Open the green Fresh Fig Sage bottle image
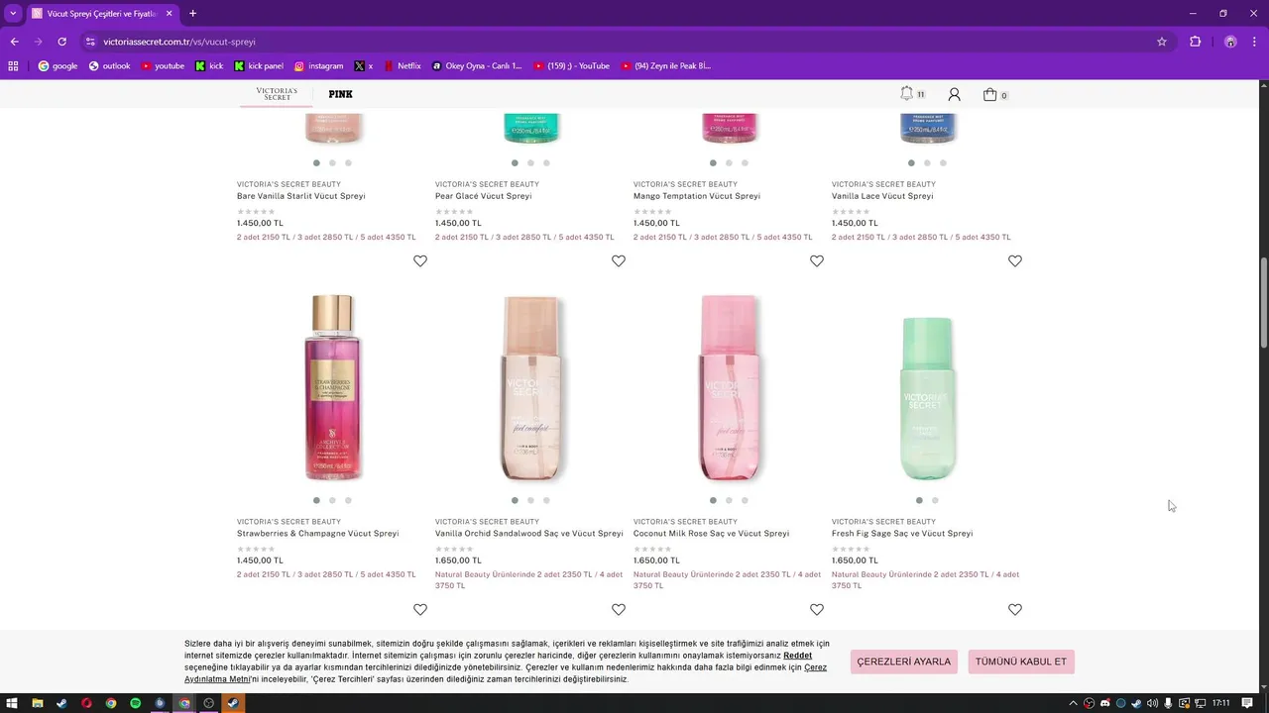The height and width of the screenshot is (713, 1269). (x=927, y=399)
